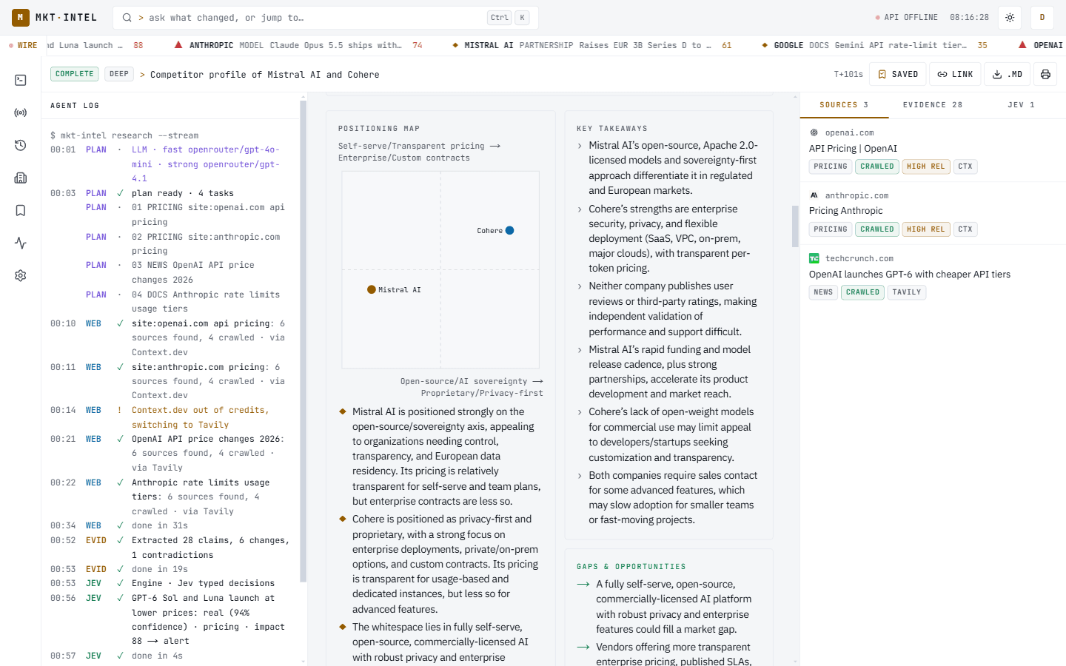This screenshot has height=666, width=1066.
Task: Click the MKT-INTEL logo mark
Action: tap(21, 17)
